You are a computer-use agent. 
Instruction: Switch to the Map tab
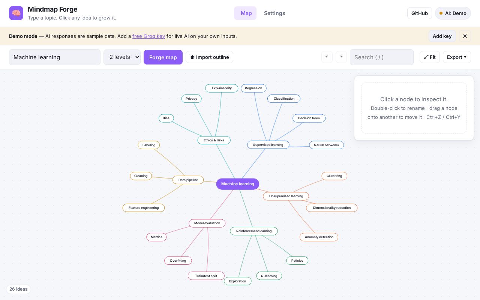point(246,13)
